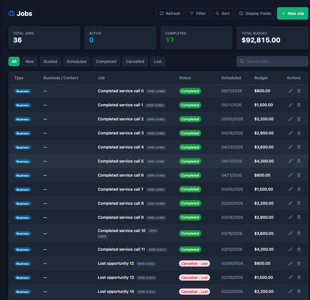Screen dimensions: 310x300
Task: Click job ID tag DEMO-AJ011
Action: click(x=157, y=250)
